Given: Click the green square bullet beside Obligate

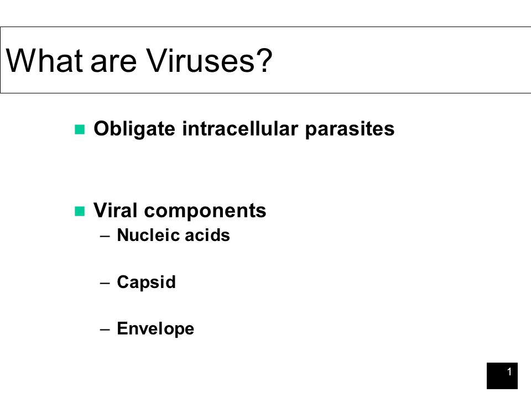Looking at the screenshot, I should 80,129.
